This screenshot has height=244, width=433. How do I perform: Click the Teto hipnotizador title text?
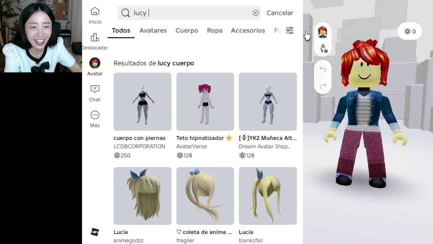tap(200, 138)
